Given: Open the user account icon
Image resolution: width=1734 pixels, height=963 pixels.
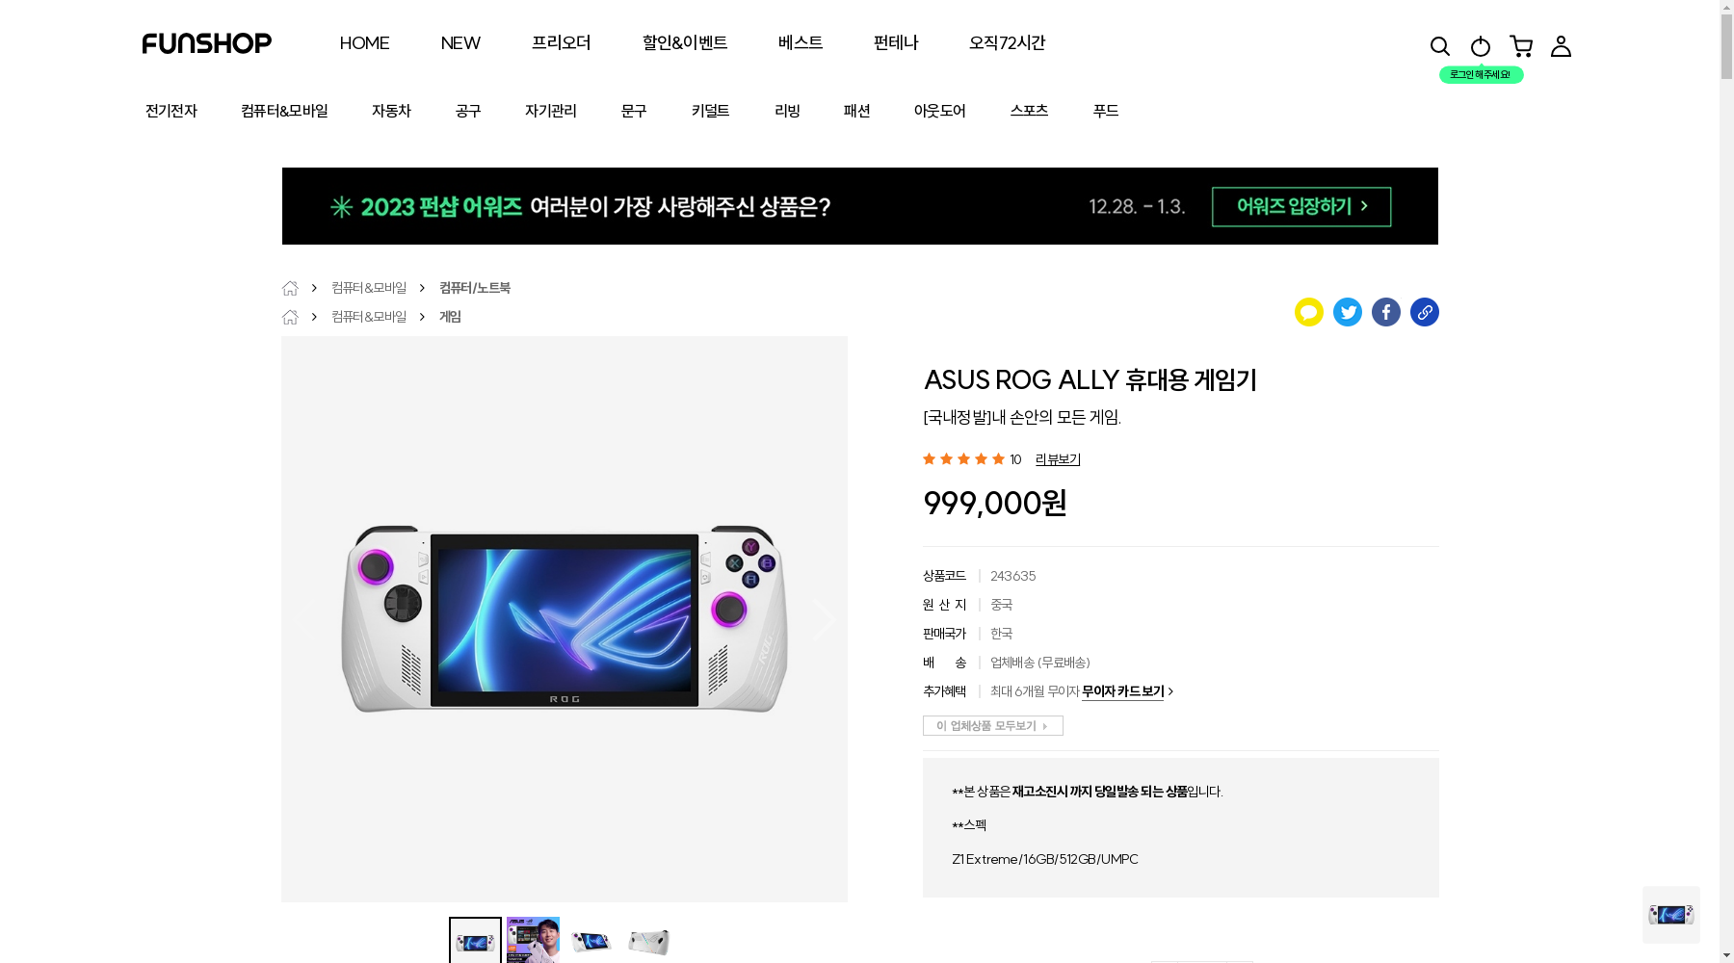Looking at the screenshot, I should click(x=1561, y=46).
